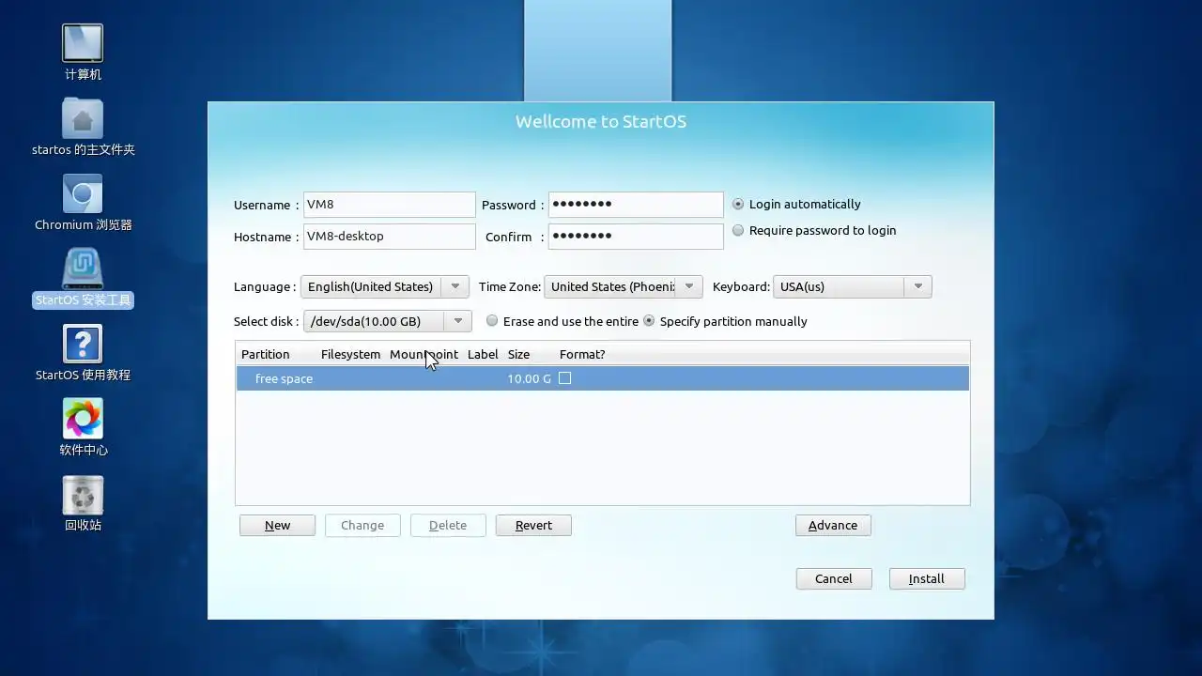Click the Partition column header
Image resolution: width=1202 pixels, height=676 pixels.
pos(266,354)
